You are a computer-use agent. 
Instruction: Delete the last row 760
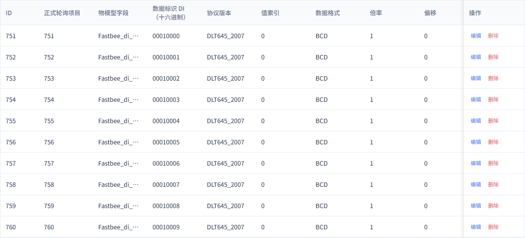(493, 227)
